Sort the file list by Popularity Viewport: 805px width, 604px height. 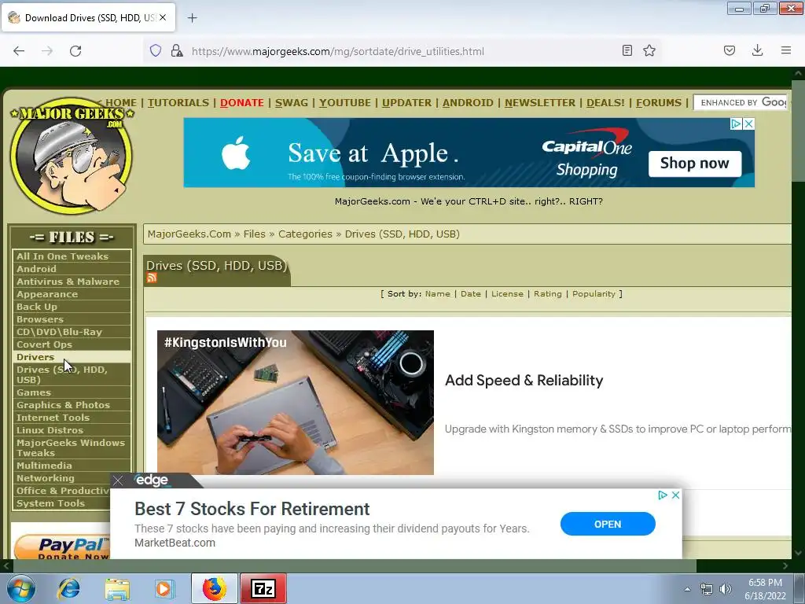(x=594, y=294)
